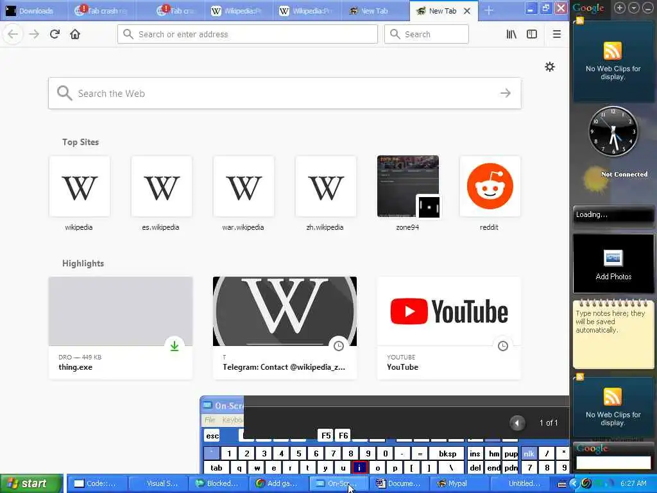This screenshot has width=657, height=493.
Task: Open the Windows start menu
Action: pos(31,483)
